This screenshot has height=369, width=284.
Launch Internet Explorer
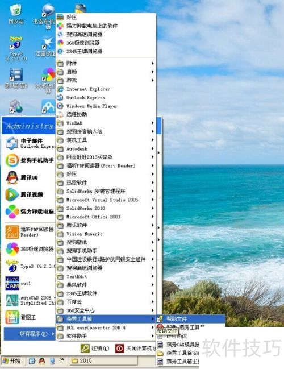106,89
